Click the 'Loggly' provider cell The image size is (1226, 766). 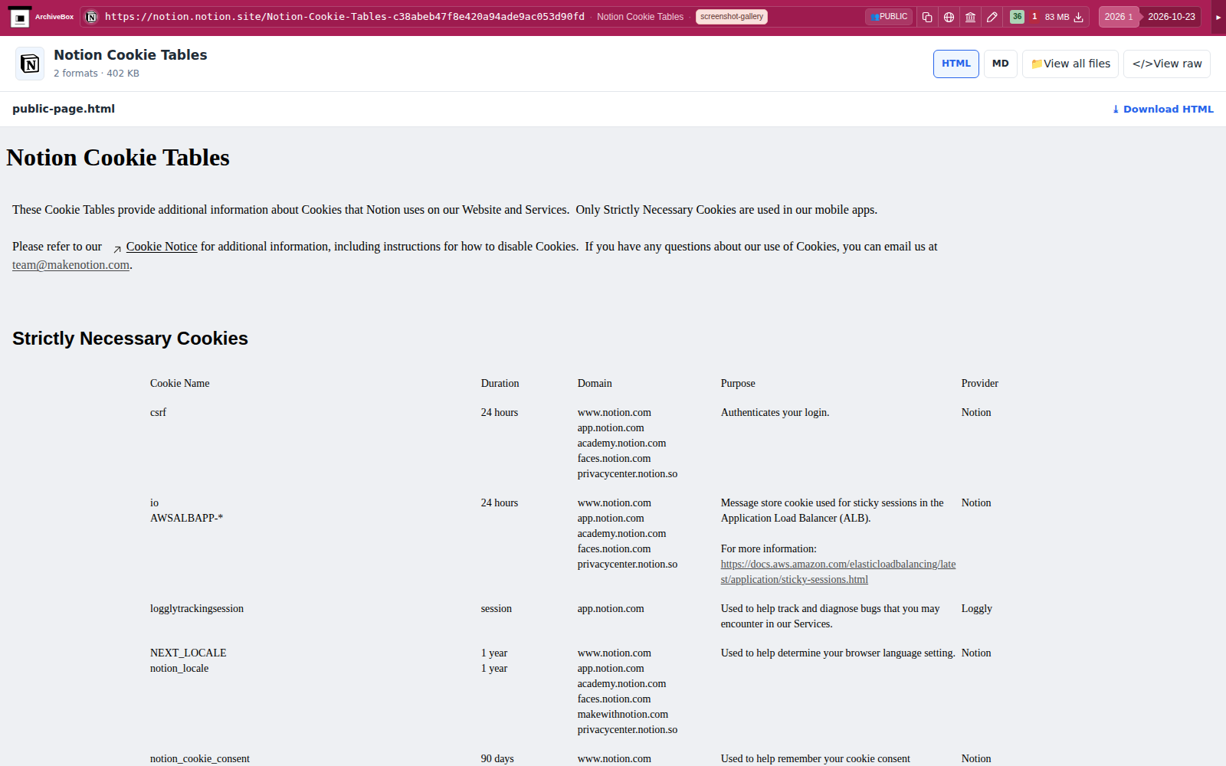[x=976, y=608]
